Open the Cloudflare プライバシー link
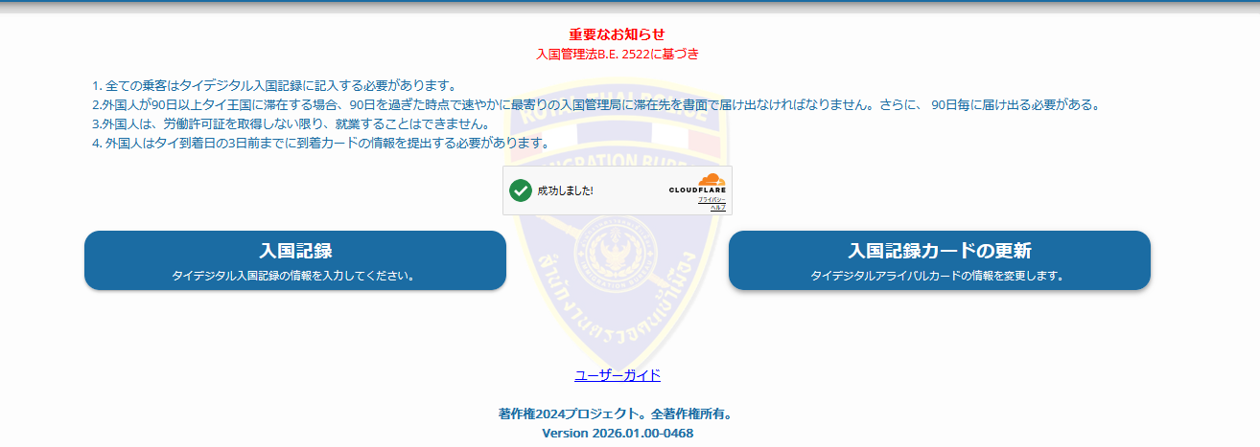This screenshot has height=447, width=1260. [x=712, y=199]
